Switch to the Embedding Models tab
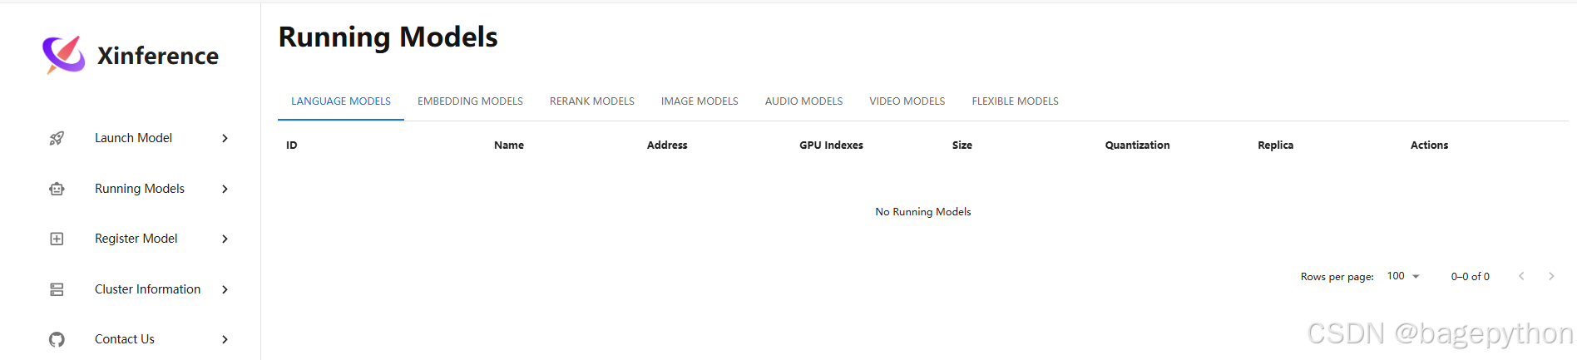 tap(470, 101)
